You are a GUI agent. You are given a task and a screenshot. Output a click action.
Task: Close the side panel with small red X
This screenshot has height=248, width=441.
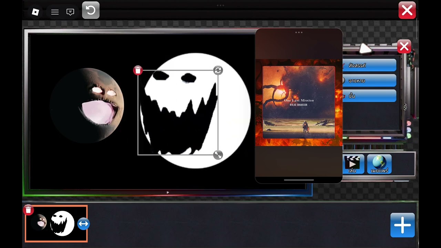404,46
